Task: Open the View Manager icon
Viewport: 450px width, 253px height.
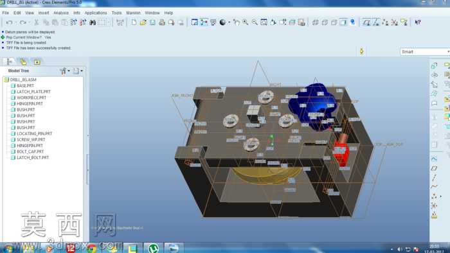Action: coord(301,22)
